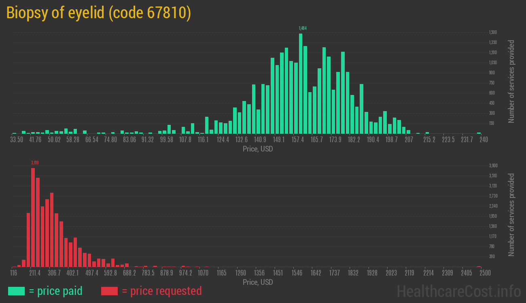Open the HealthcareCost.info watermark link
The image size is (526, 303).
tap(458, 291)
